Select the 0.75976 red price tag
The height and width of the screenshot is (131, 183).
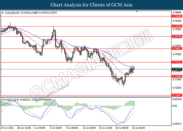pyautogui.click(x=177, y=26)
